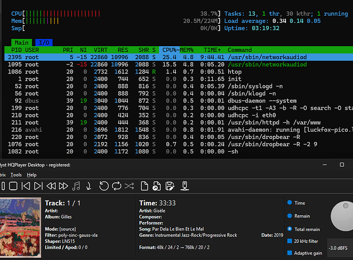Viewport: 353px width, 260px height.
Task: Select the Remain display radio button
Action: (x=290, y=216)
